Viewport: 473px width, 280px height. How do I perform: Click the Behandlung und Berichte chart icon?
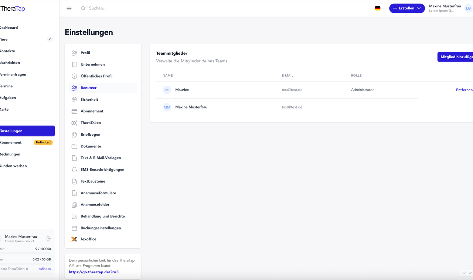coord(74,216)
